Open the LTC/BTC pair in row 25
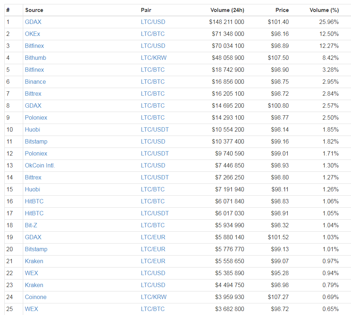The height and width of the screenshot is (315, 351). coord(153,309)
